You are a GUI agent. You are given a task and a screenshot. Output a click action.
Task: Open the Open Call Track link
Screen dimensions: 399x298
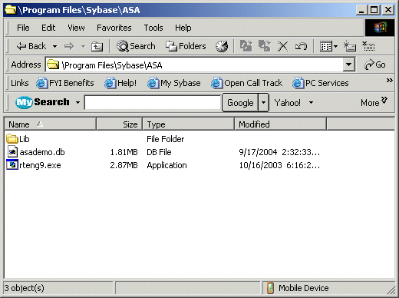(x=246, y=83)
